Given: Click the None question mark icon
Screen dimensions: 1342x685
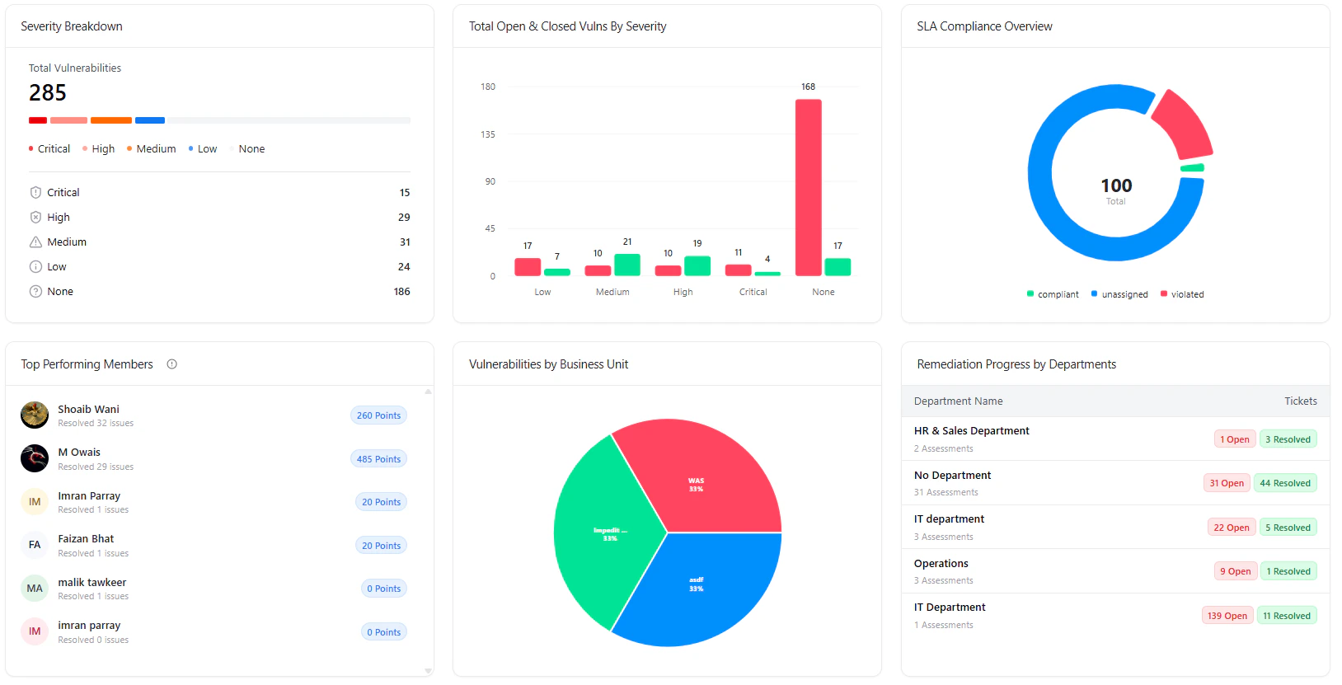Looking at the screenshot, I should point(35,291).
